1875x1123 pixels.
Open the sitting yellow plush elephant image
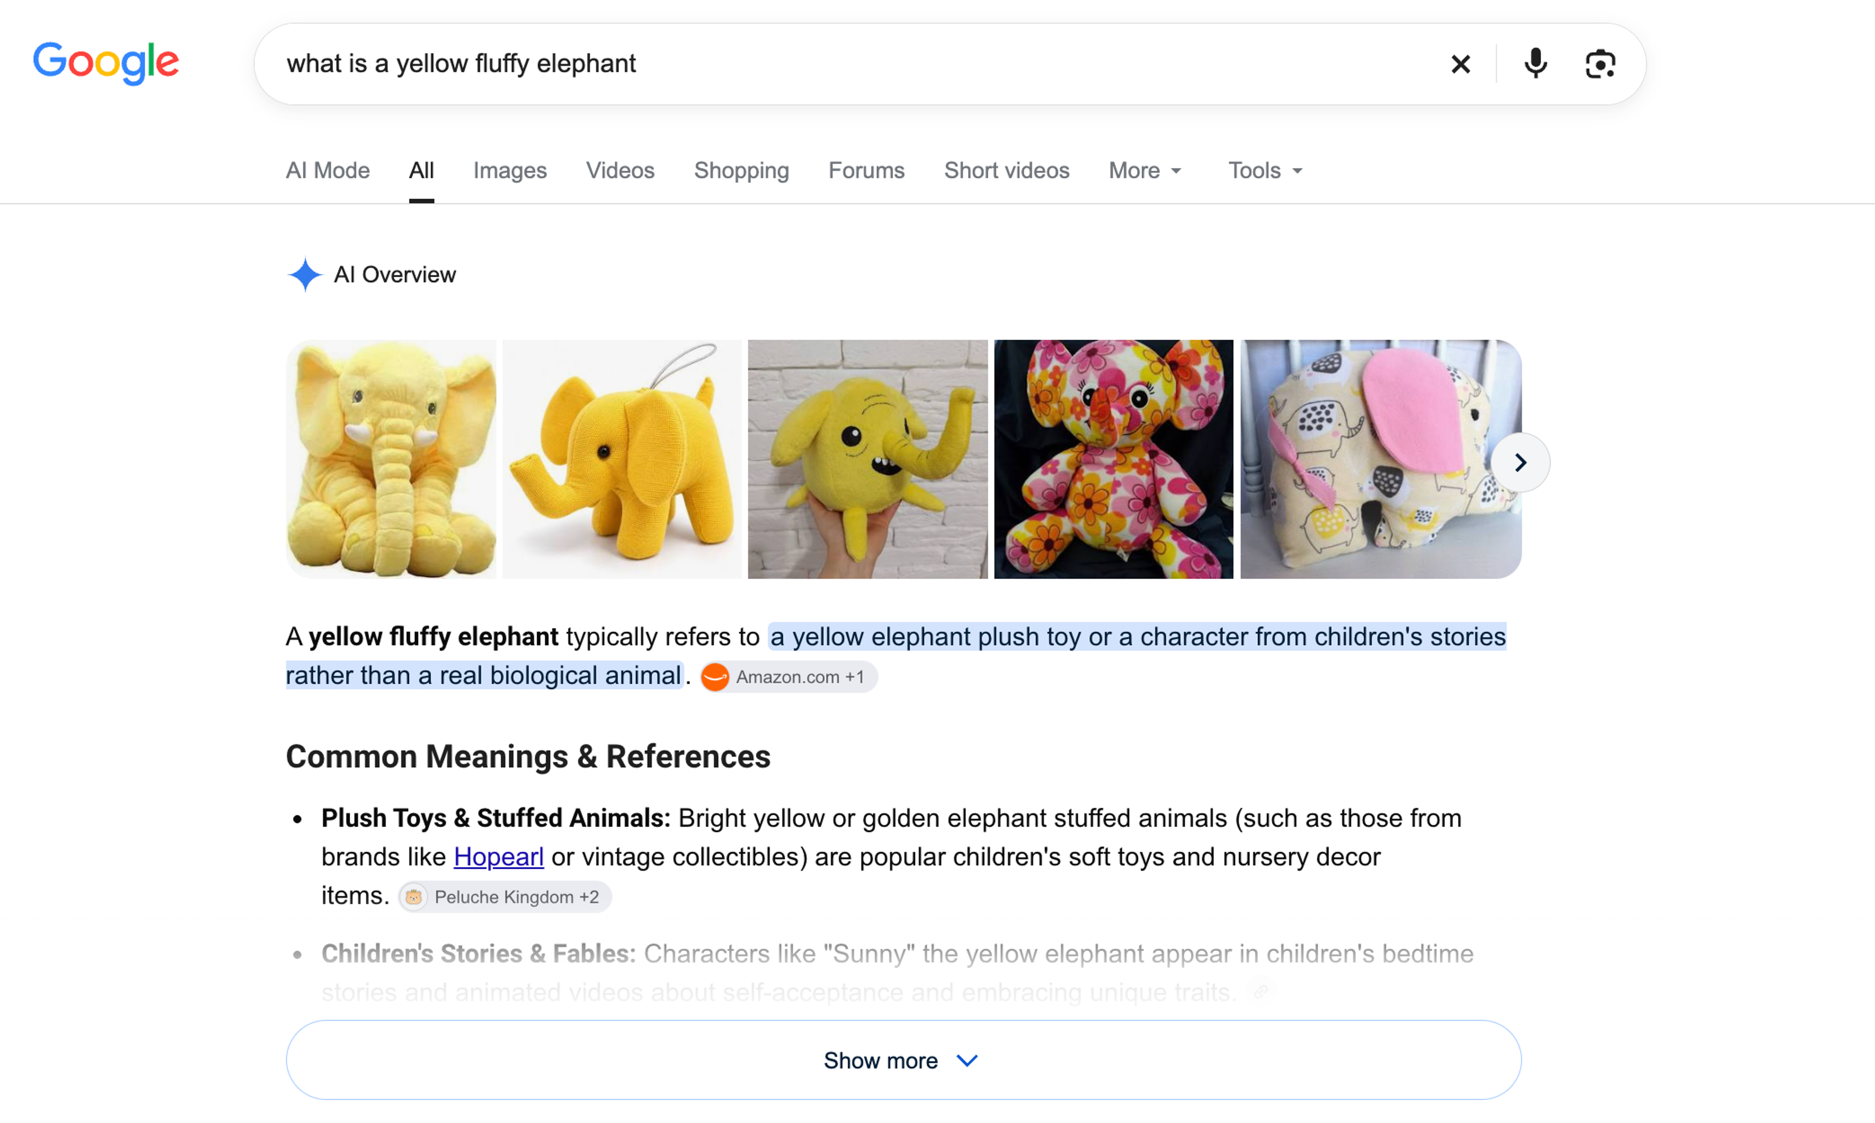tap(391, 459)
